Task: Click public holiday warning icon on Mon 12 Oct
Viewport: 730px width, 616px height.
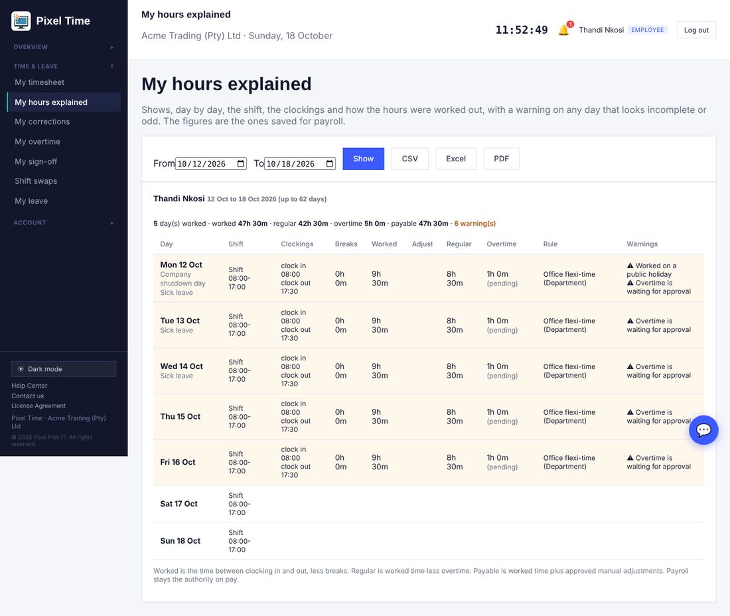Action: [630, 266]
